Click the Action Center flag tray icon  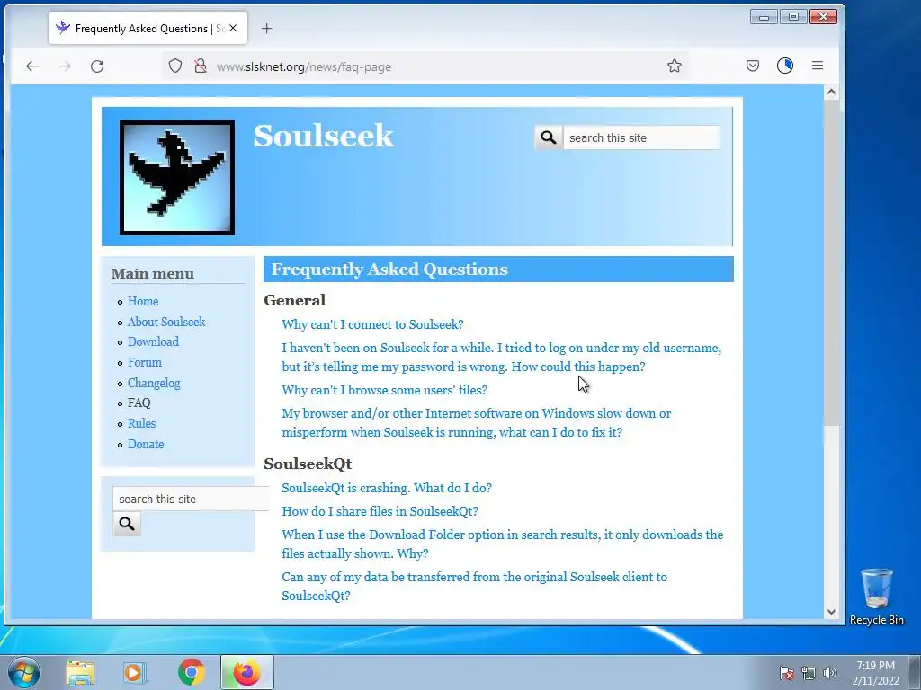tap(787, 673)
